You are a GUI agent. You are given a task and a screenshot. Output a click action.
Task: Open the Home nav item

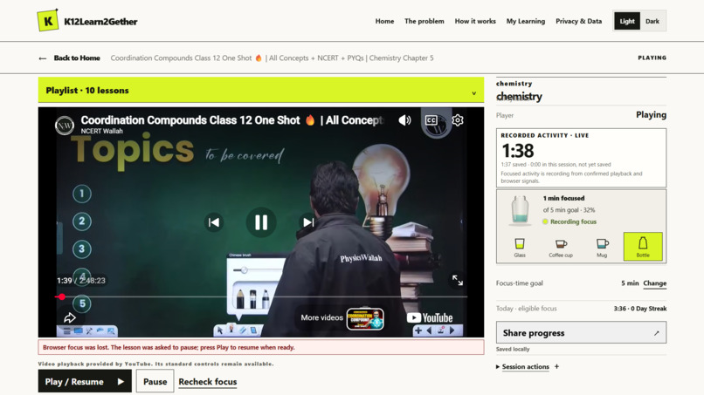384,21
